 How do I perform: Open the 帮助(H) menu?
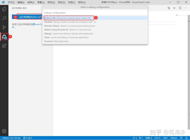click(x=82, y=2)
